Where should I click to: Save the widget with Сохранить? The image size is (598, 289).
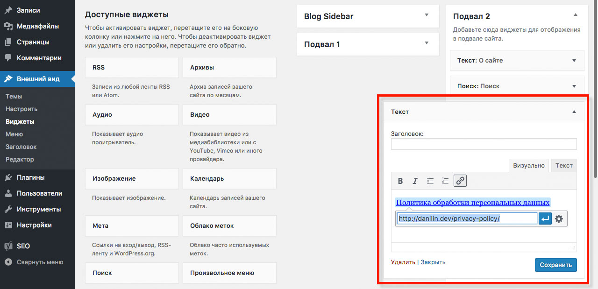coord(556,265)
